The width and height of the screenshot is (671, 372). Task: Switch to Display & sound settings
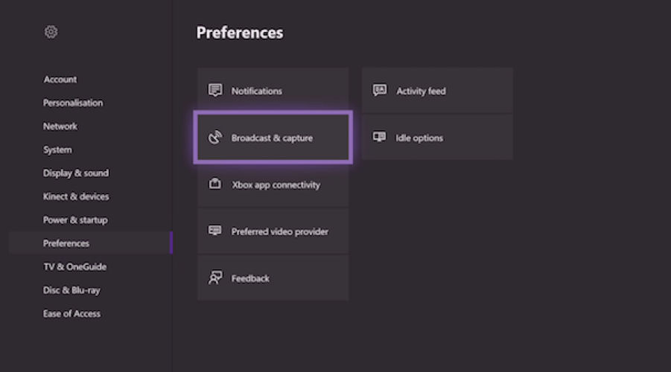[x=76, y=173]
